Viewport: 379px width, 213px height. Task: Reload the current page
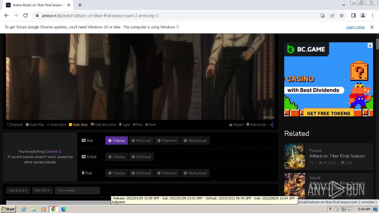click(x=25, y=15)
